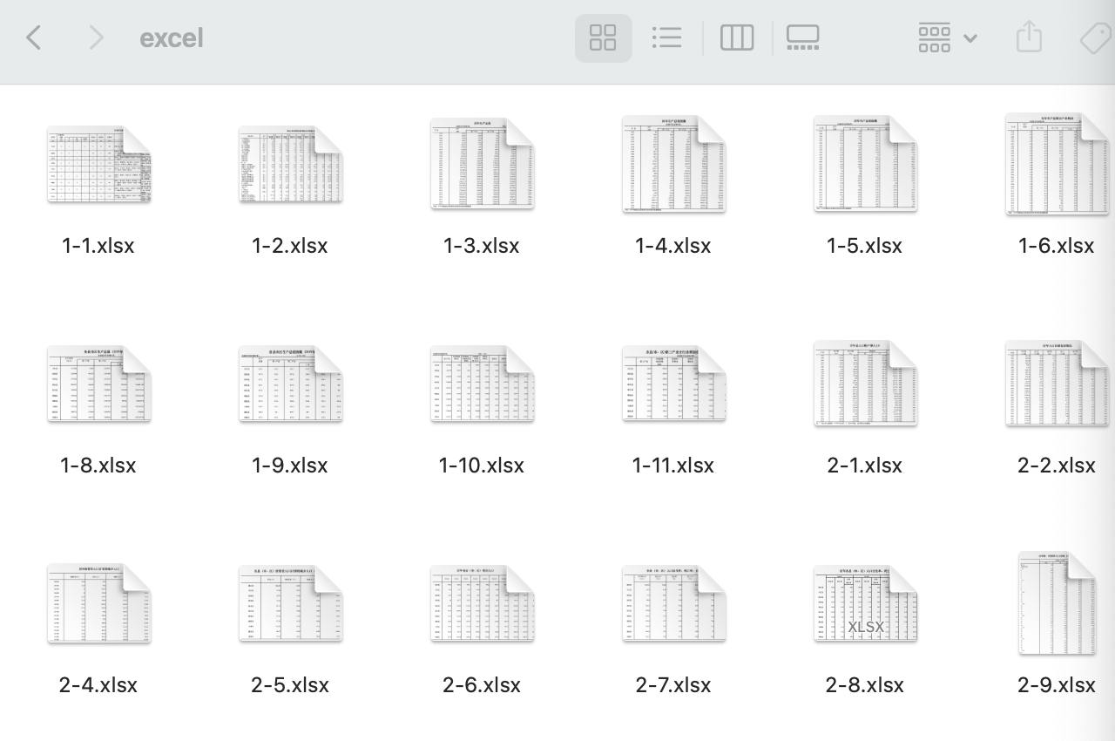
Task: Switch to column view
Action: pos(737,37)
